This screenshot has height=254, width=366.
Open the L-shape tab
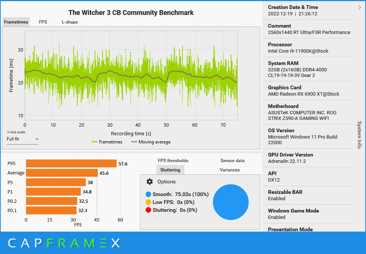[x=70, y=22]
